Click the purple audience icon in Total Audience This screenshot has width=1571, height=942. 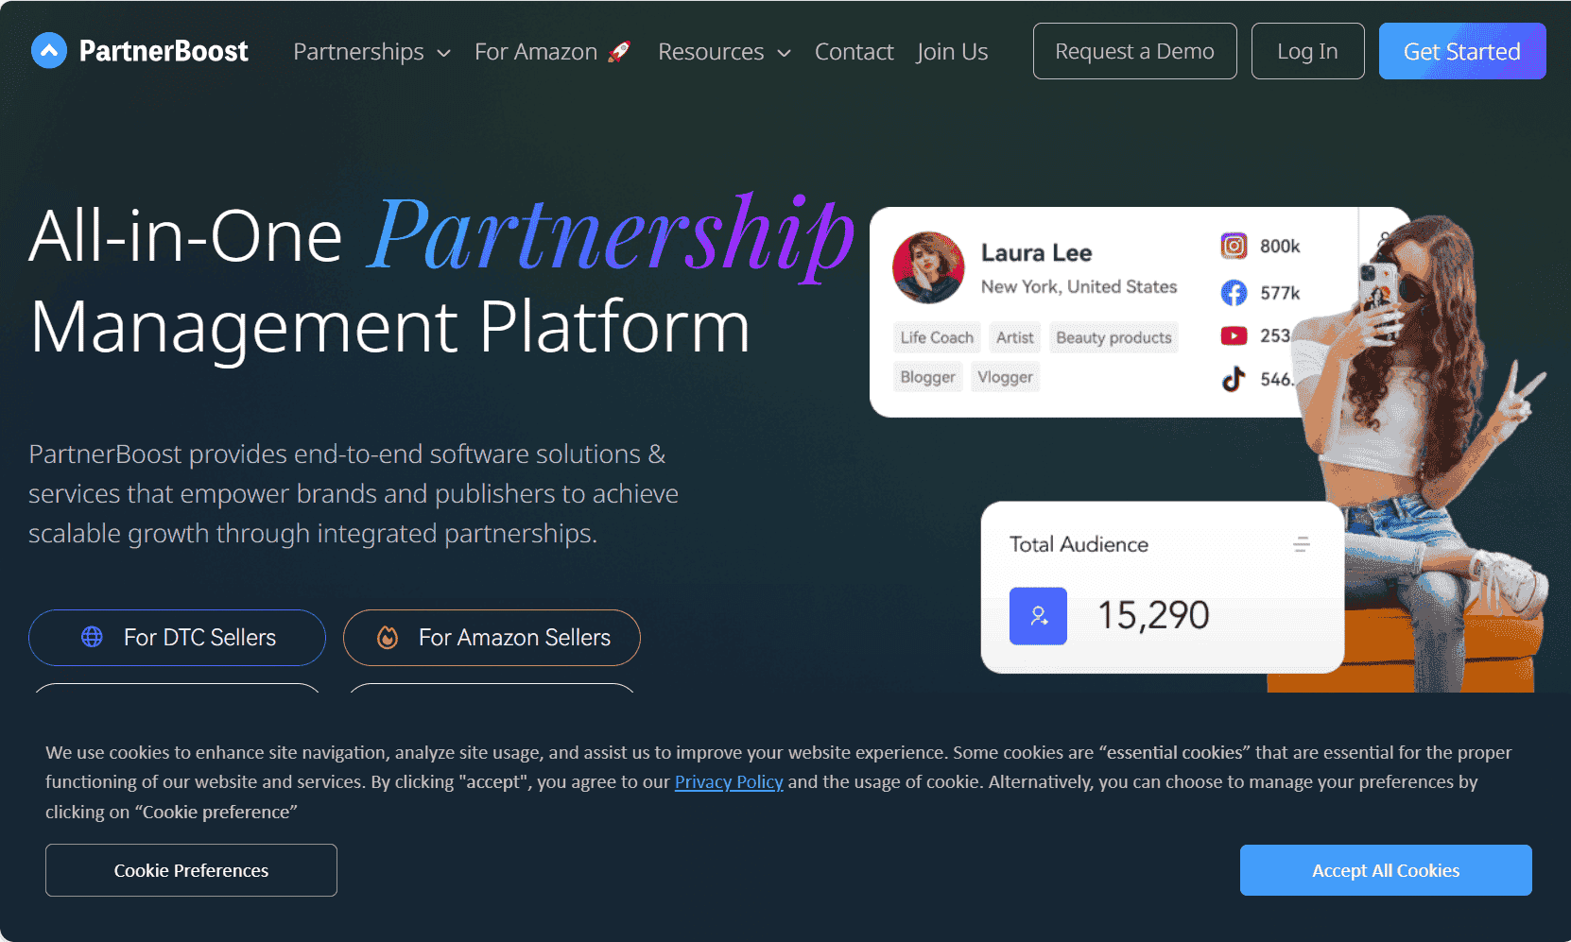[1038, 616]
